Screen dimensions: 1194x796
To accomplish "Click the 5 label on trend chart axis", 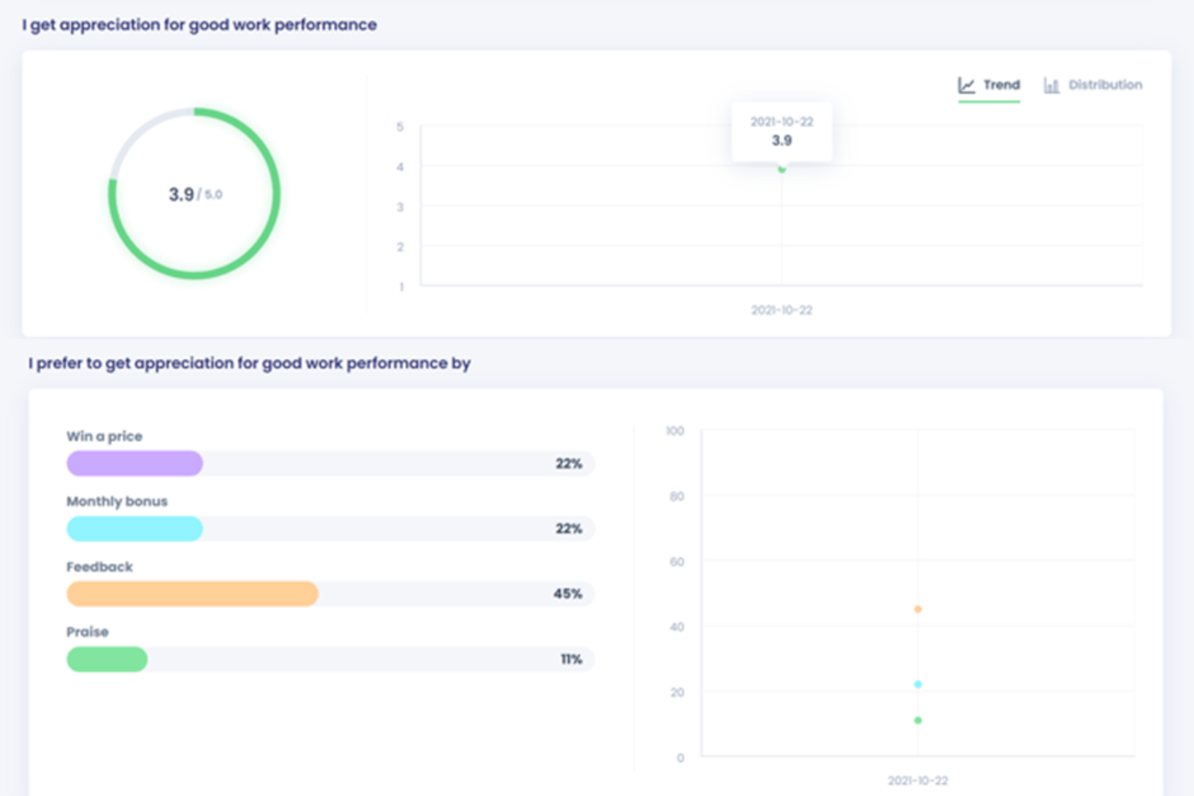I will click(x=400, y=127).
